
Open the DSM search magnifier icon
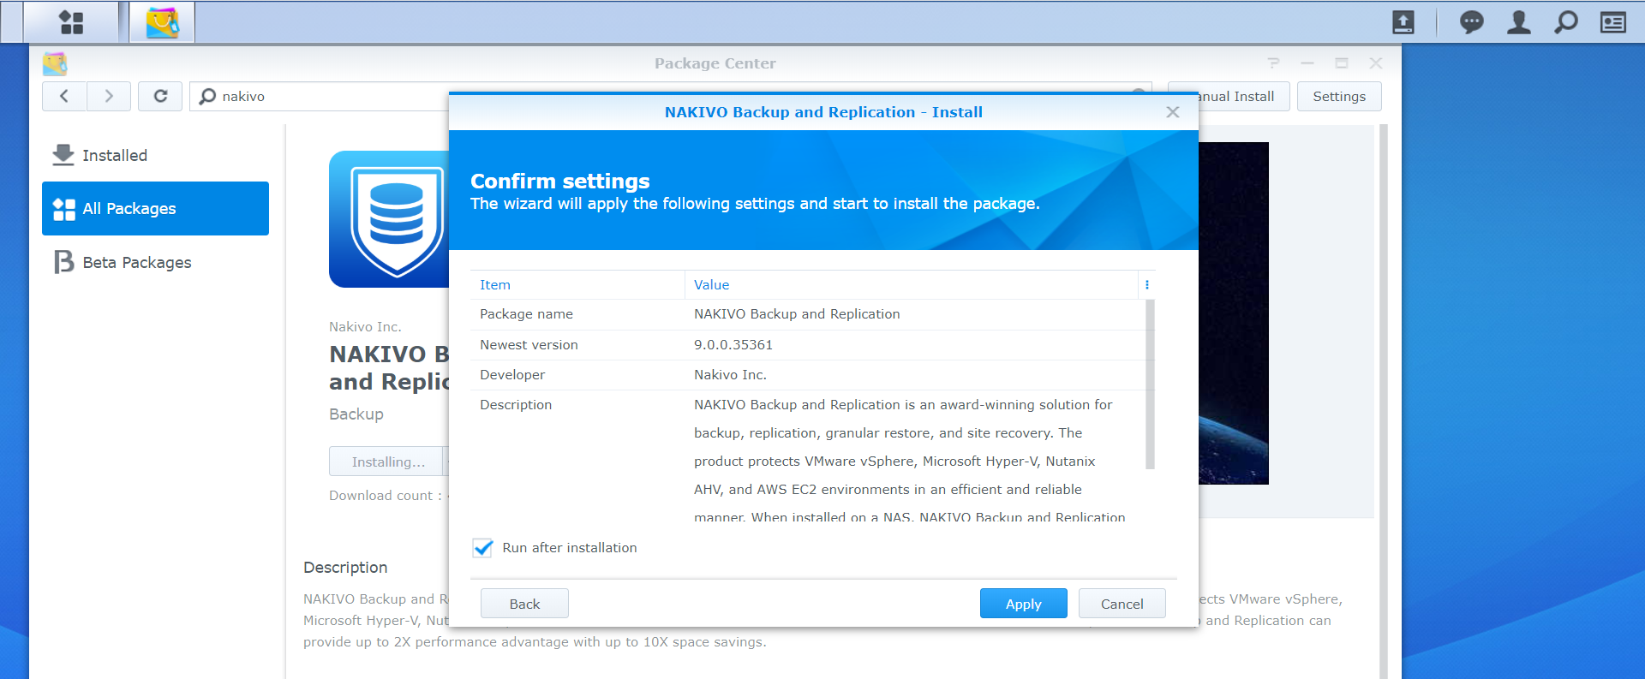1565,22
